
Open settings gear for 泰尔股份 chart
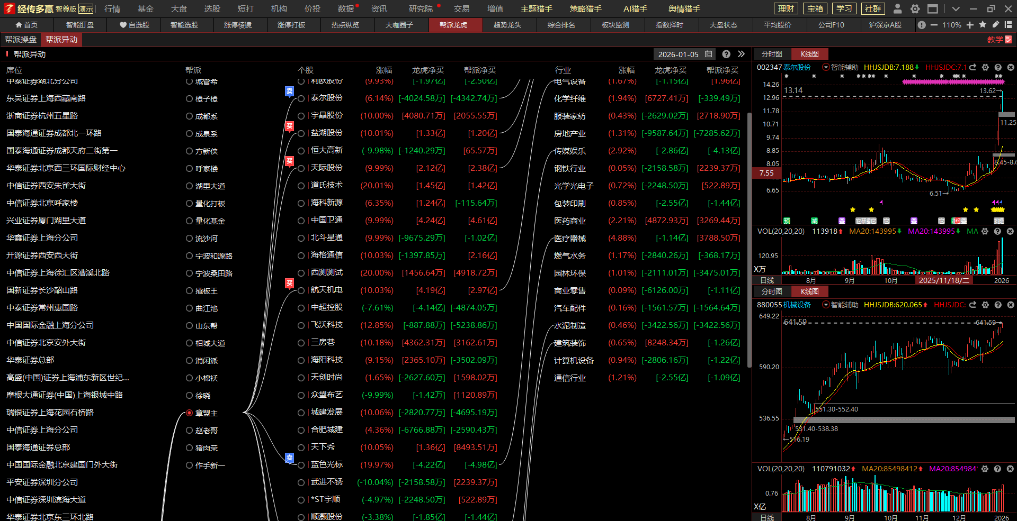985,68
